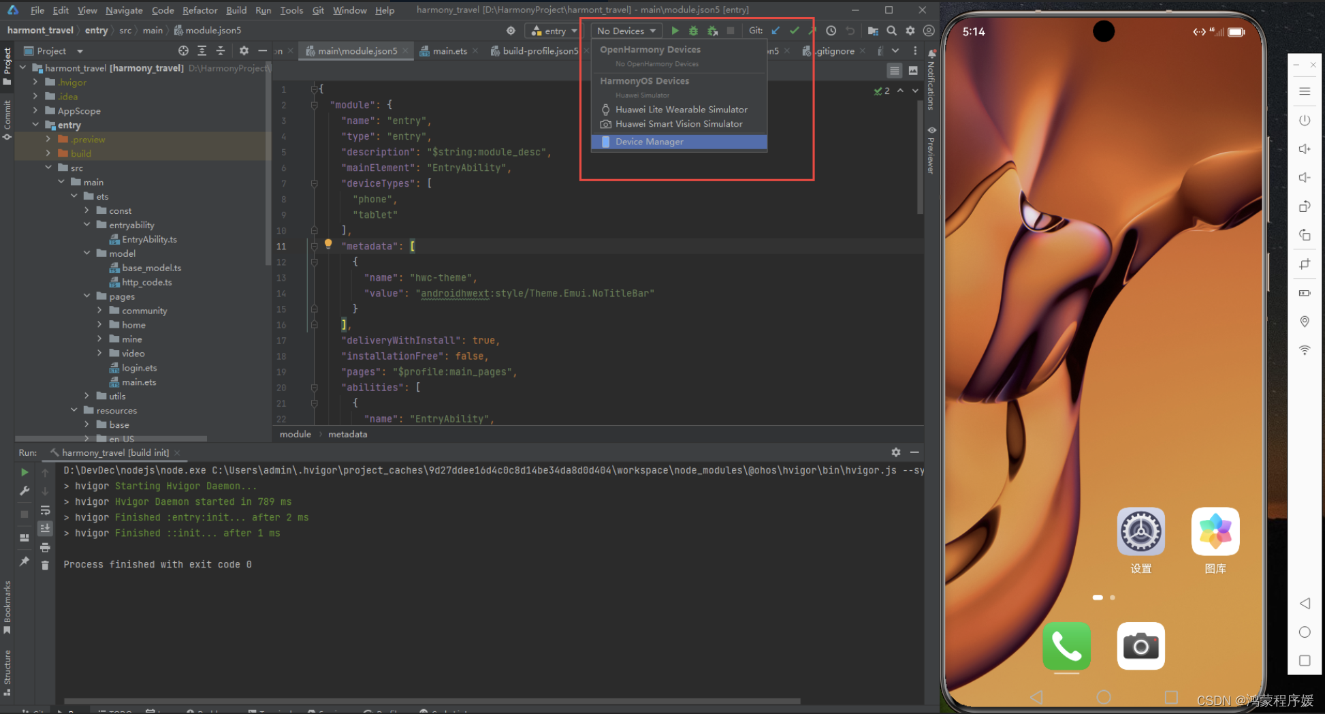Open login.ets in the project tree
Viewport: 1325px width, 714px height.
coord(139,368)
